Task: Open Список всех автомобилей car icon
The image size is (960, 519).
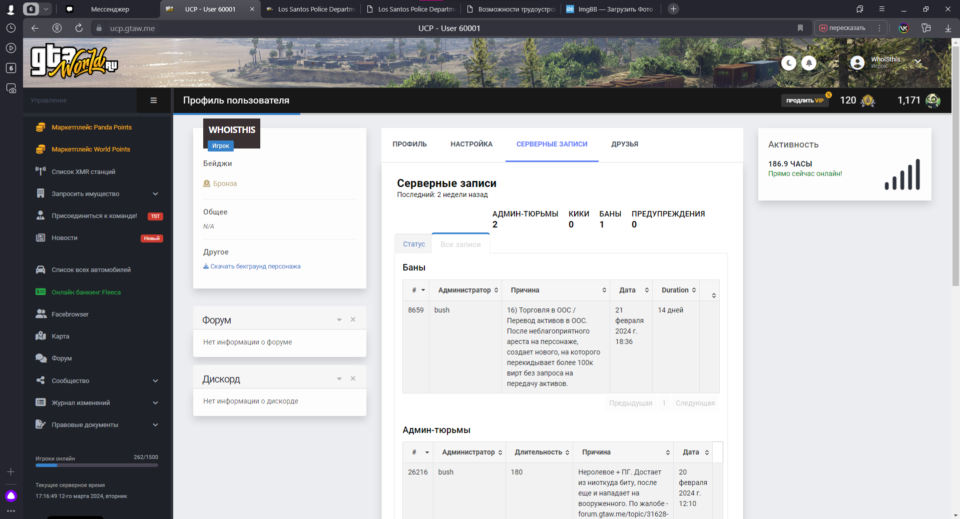Action: (41, 270)
